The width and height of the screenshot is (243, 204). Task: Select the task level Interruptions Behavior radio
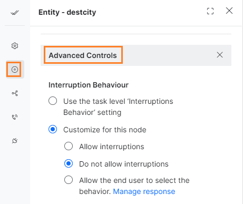[x=53, y=101]
